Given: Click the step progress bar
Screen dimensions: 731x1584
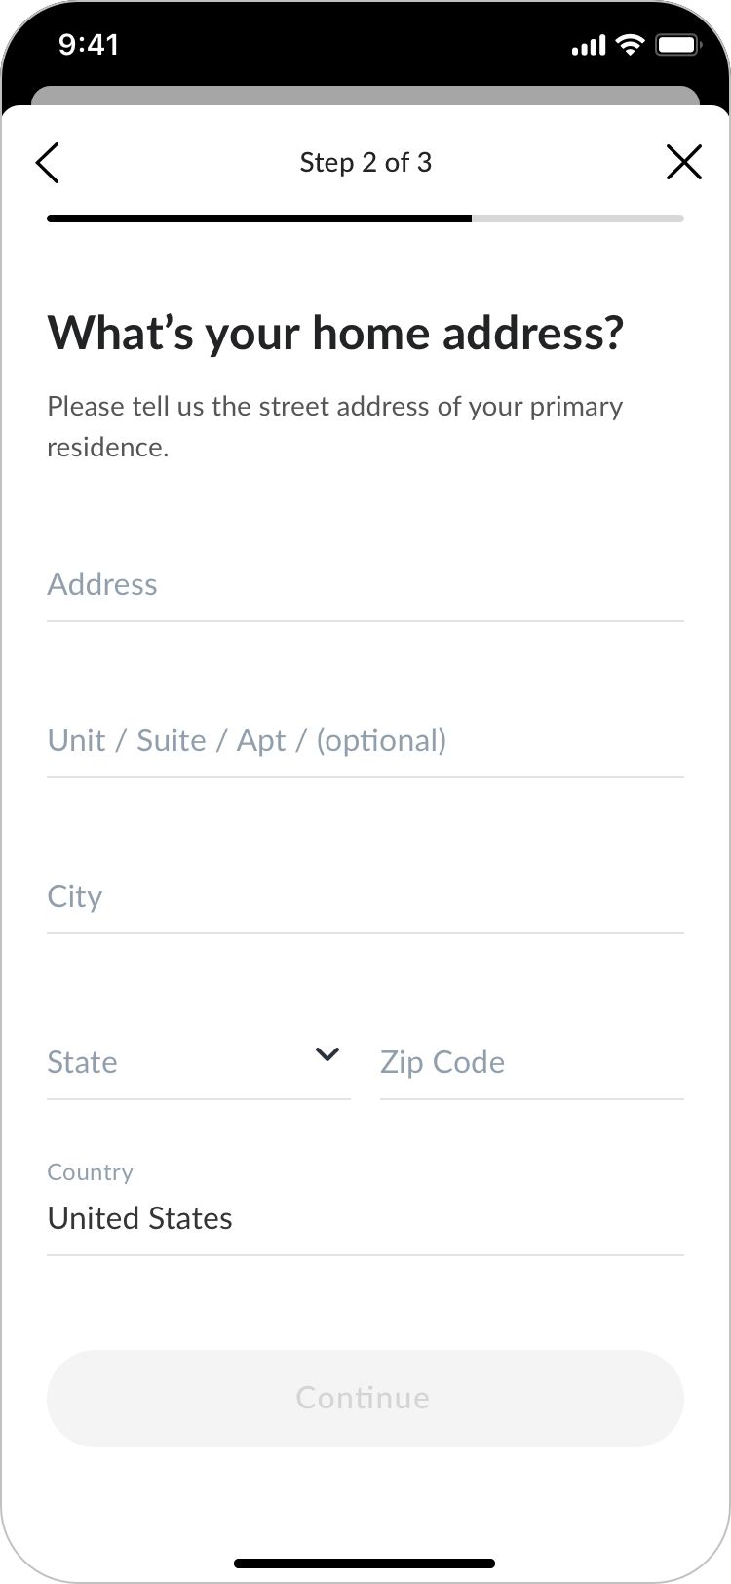Looking at the screenshot, I should (x=365, y=218).
